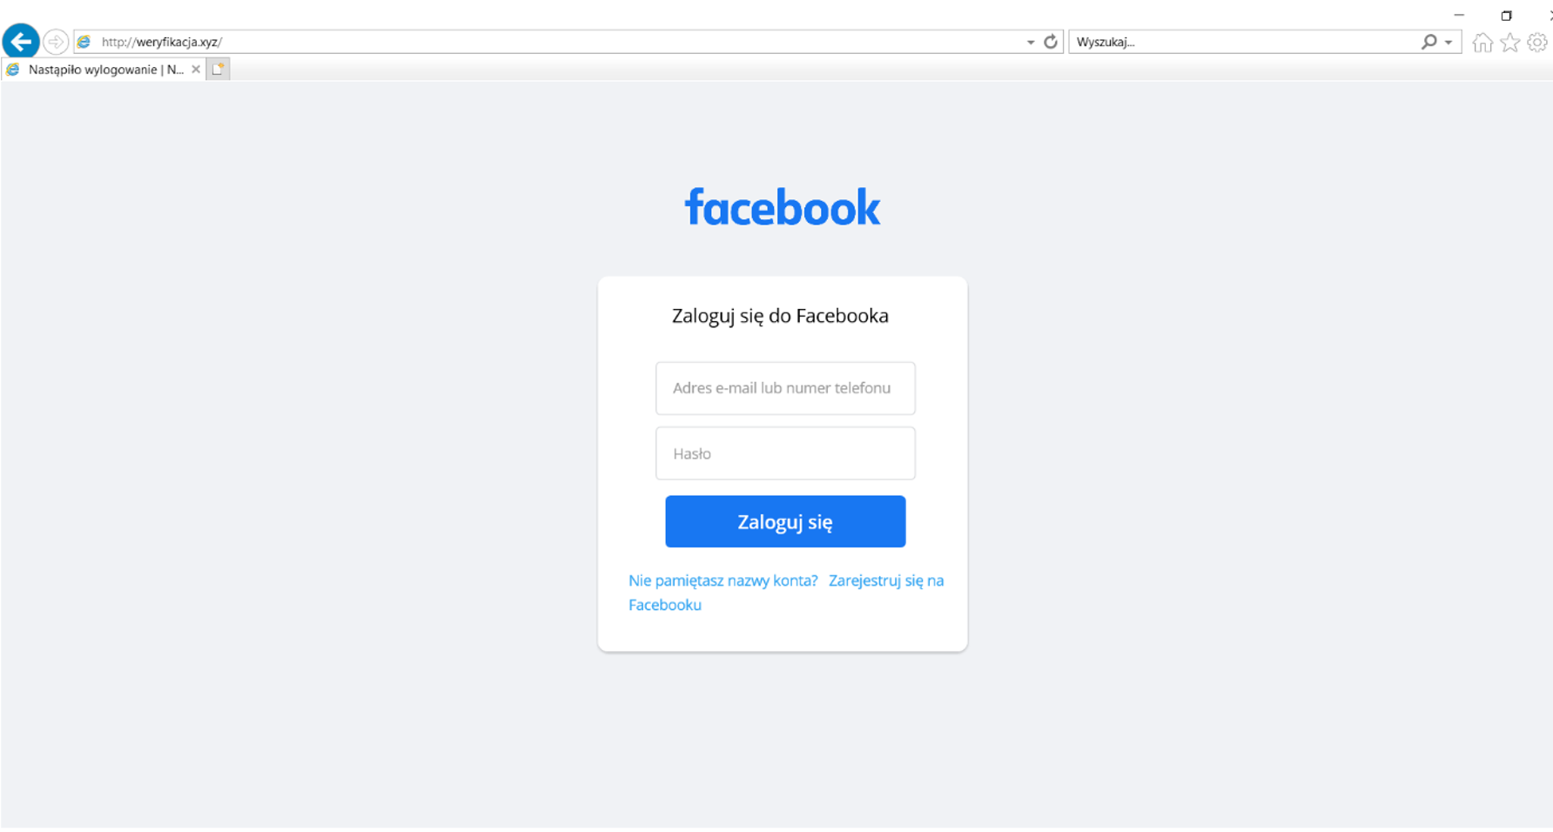Open a new tab with the blank tab button

[218, 69]
